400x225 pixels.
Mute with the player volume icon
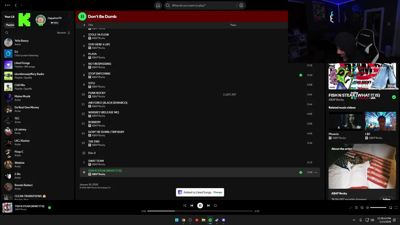click(367, 207)
